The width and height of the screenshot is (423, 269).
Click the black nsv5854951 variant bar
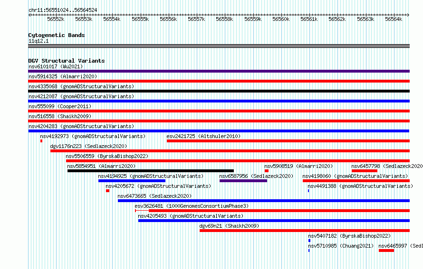coord(151,171)
